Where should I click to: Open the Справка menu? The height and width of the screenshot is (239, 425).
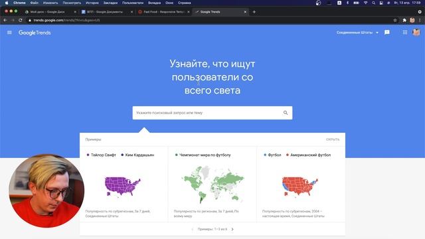185,3
